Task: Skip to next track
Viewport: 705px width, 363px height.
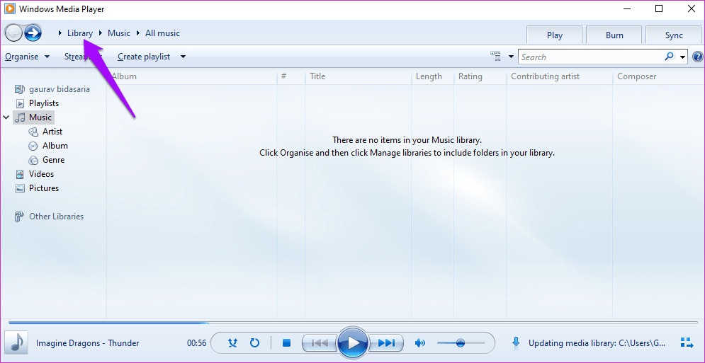Action: pos(385,342)
